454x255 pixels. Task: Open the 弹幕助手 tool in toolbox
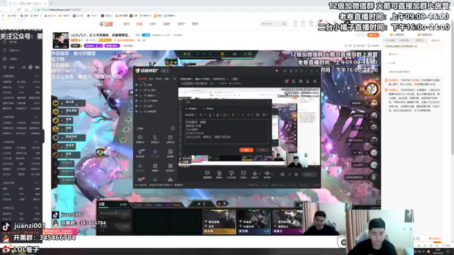140,139
